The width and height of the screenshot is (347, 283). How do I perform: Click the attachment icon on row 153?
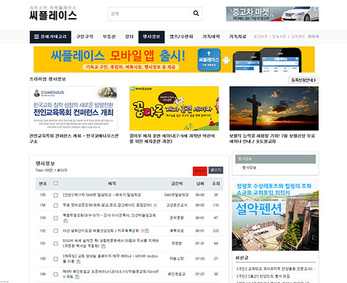(x=65, y=221)
